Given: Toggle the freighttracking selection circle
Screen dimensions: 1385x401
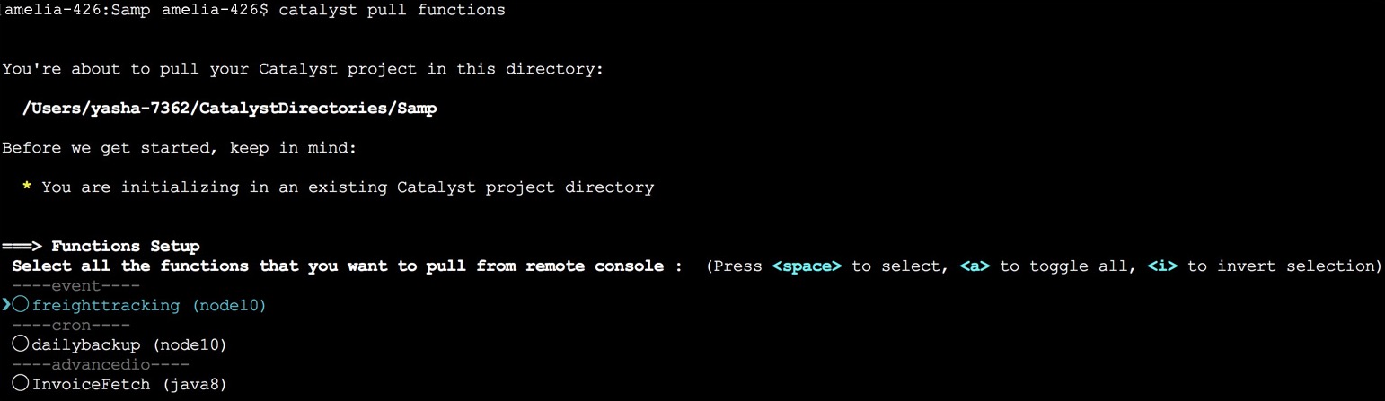Looking at the screenshot, I should (x=21, y=306).
